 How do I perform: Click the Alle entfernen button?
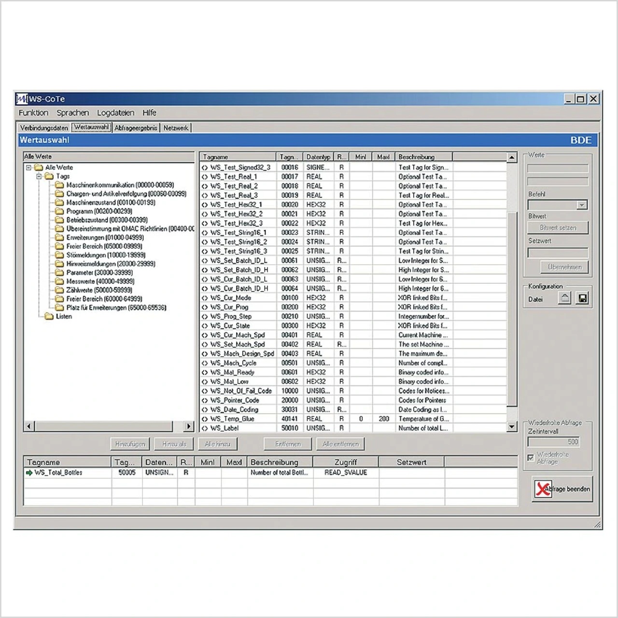(340, 444)
